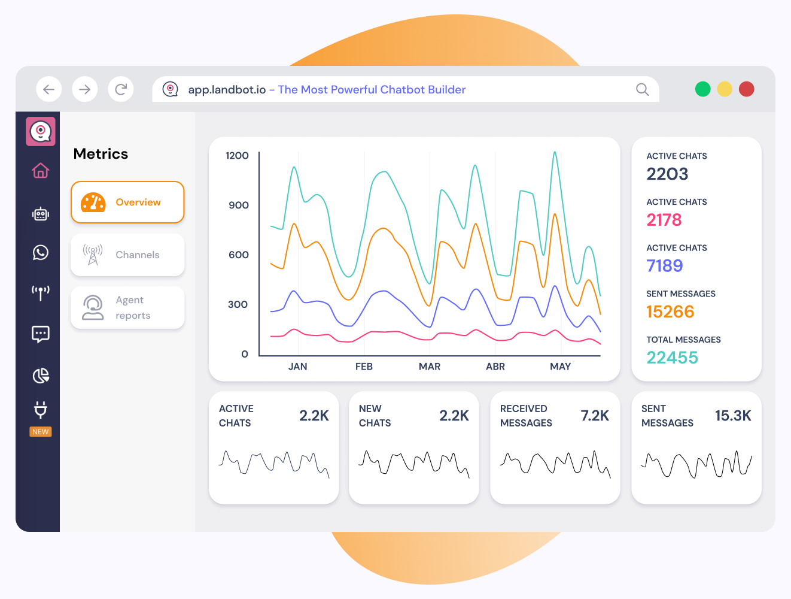This screenshot has height=599, width=791.
Task: Open the Home icon in sidebar
Action: [41, 171]
